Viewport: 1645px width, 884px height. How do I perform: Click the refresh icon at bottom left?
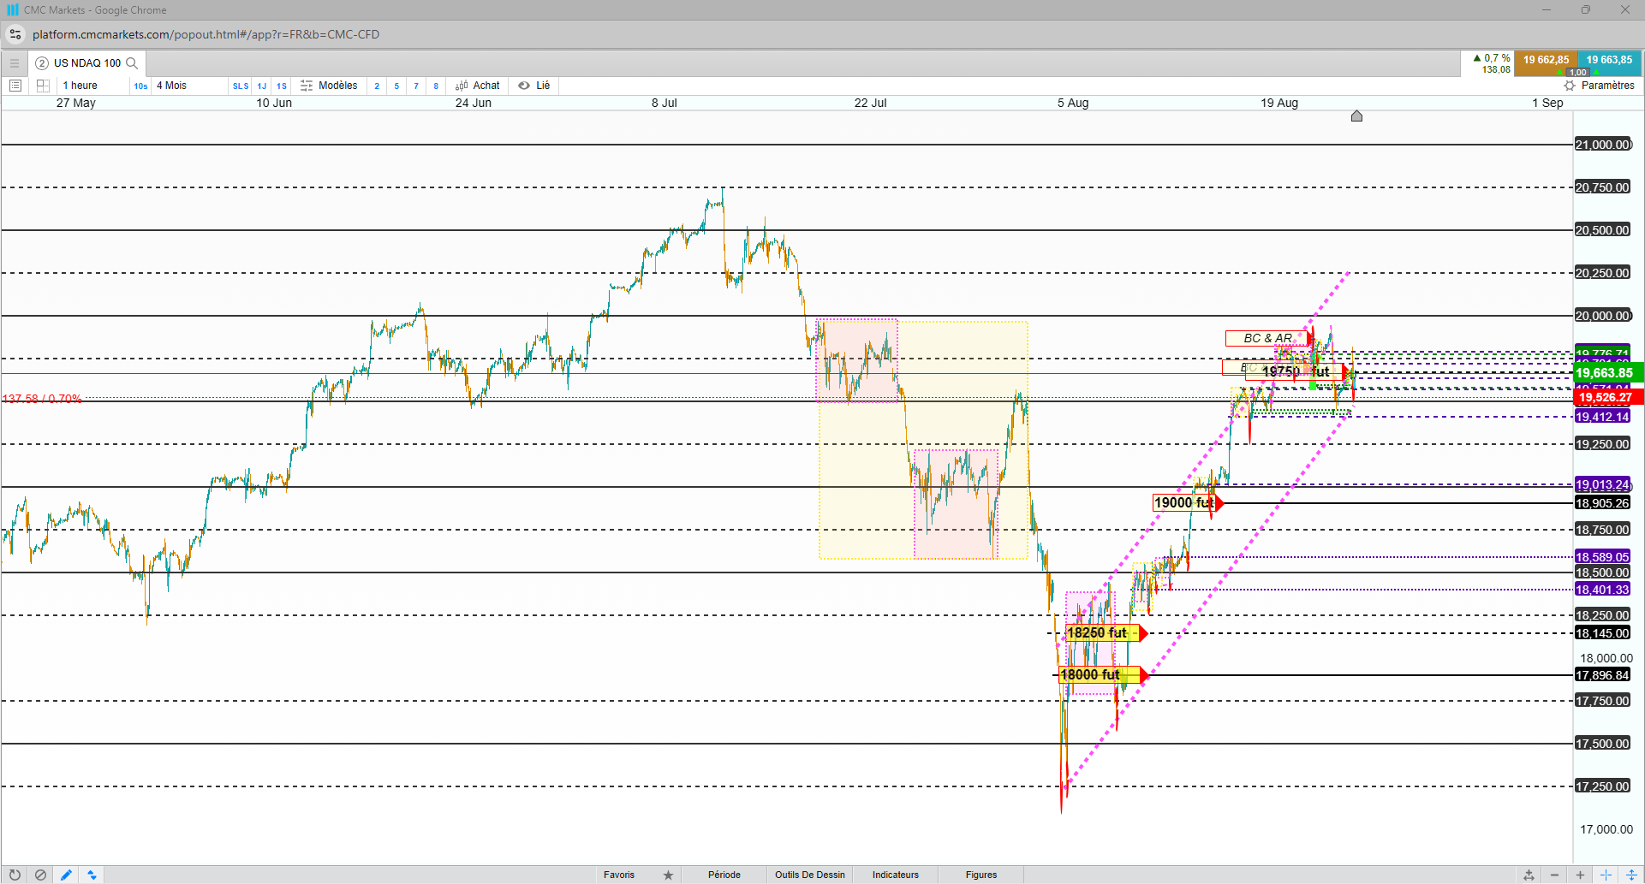click(15, 875)
